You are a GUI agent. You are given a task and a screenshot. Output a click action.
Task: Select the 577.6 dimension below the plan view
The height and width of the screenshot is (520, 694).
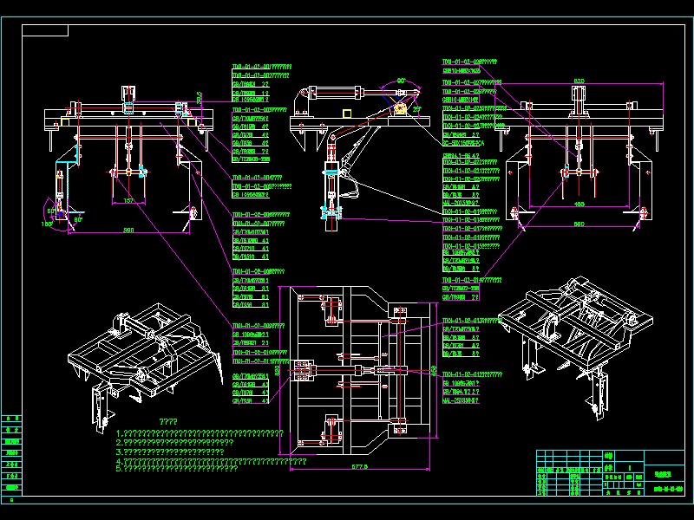click(359, 466)
